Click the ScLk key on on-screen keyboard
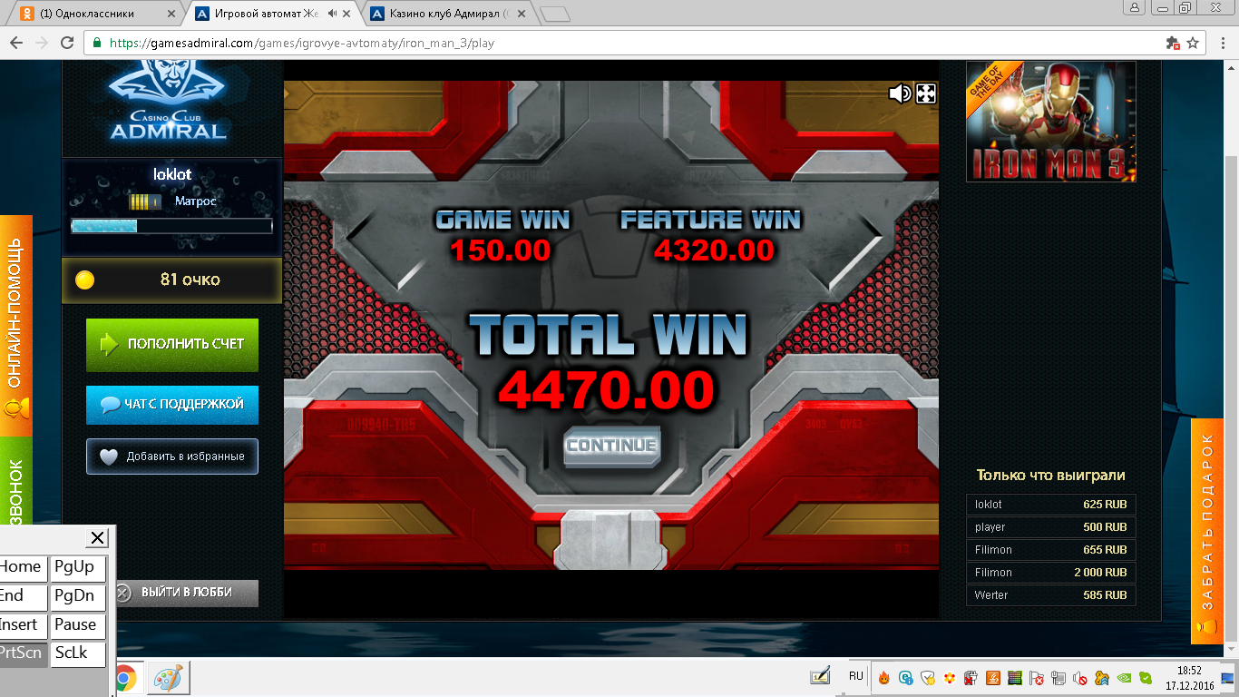This screenshot has height=697, width=1239. click(x=77, y=653)
